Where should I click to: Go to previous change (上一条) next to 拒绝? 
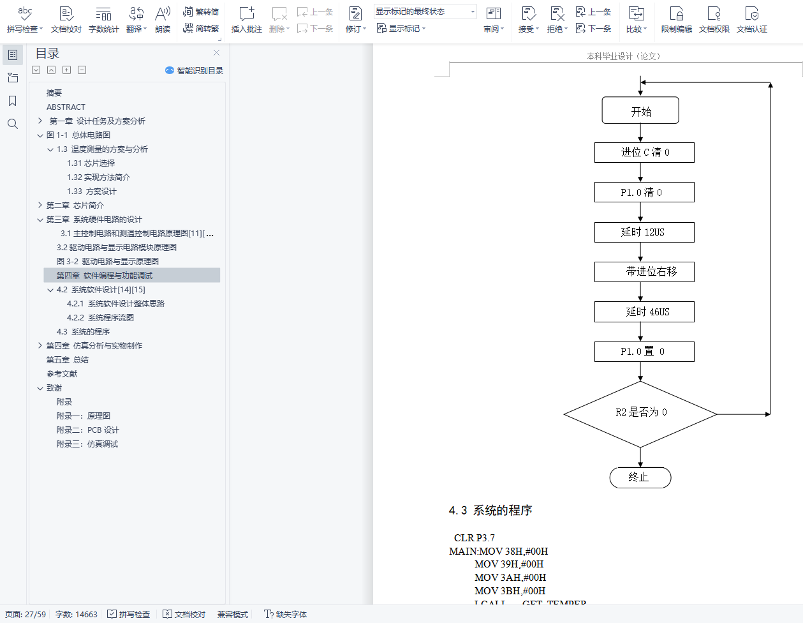tap(593, 11)
